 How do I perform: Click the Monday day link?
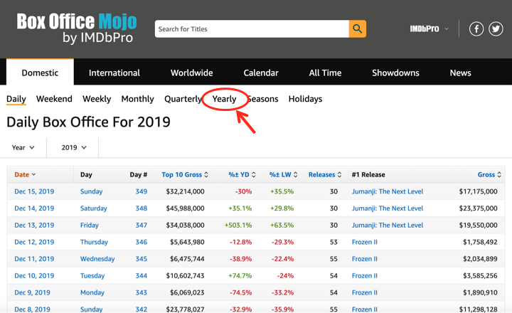click(92, 292)
